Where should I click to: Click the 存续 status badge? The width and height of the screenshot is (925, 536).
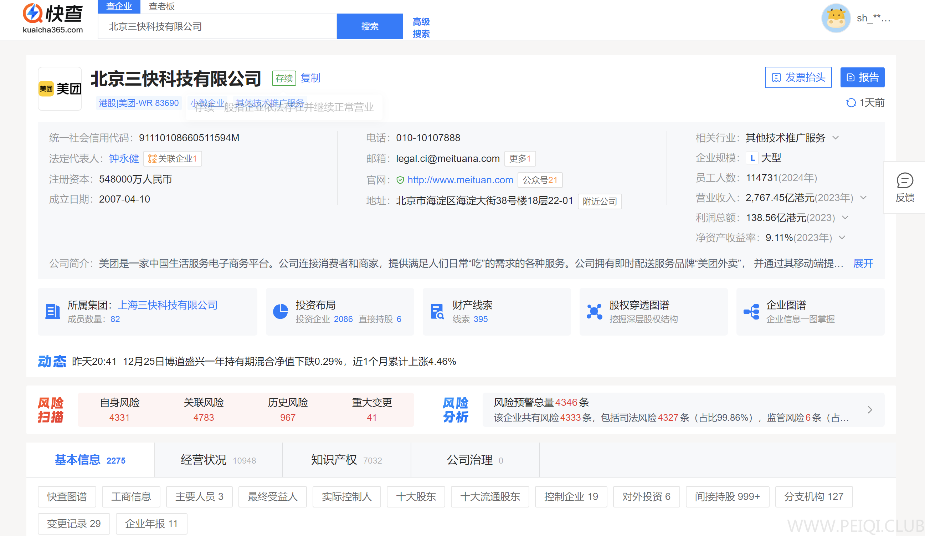[x=284, y=78]
